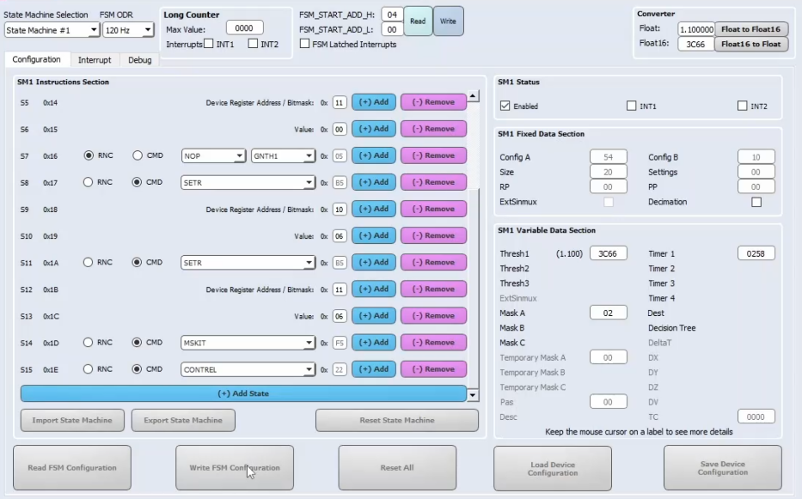Viewport: 802px width, 499px height.
Task: Click the Reset All button
Action: [397, 468]
